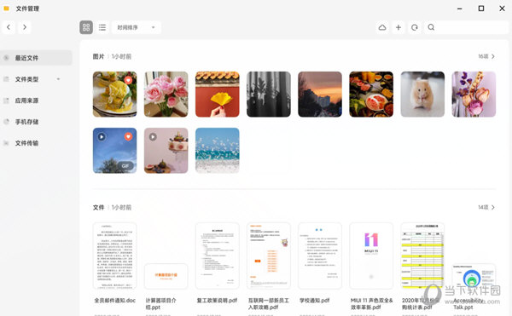Open the hamster photo
Viewport: 512px width, 316px height.
coord(422,95)
